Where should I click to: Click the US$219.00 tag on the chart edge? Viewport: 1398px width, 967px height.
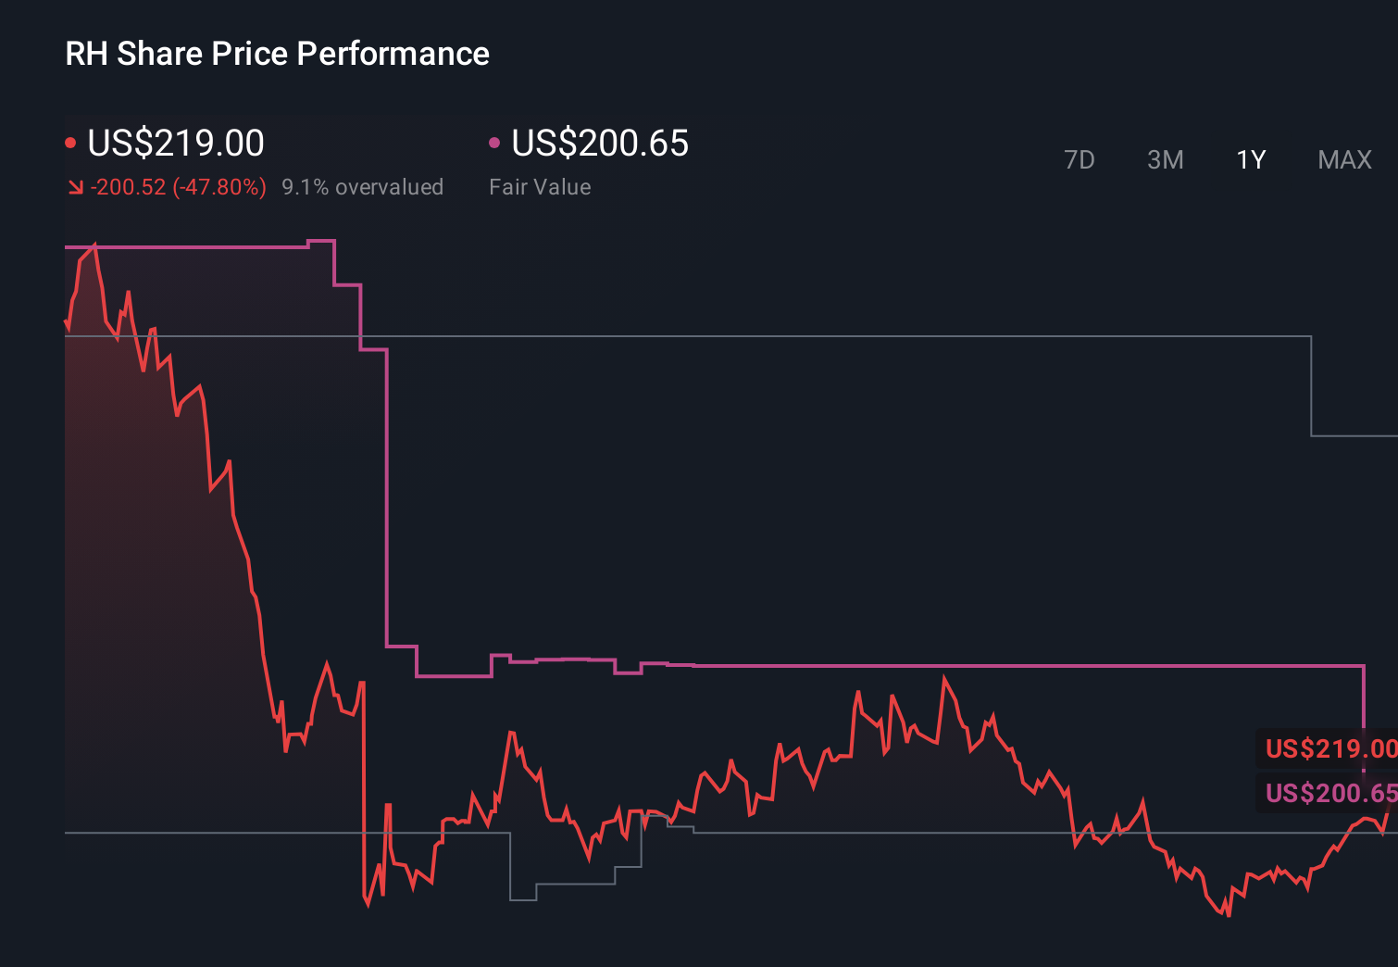1329,748
